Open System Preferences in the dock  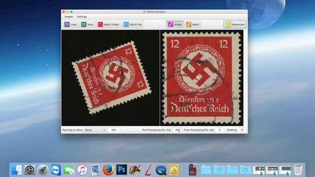coord(30,170)
